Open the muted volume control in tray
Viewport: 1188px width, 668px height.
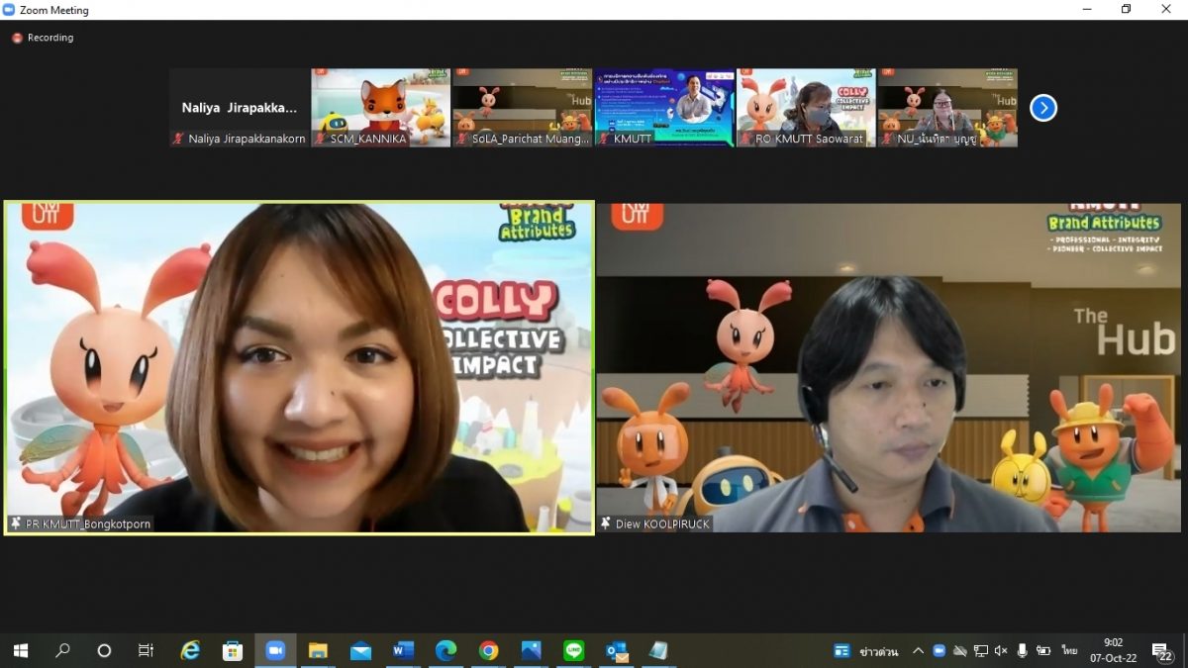[x=1001, y=651]
